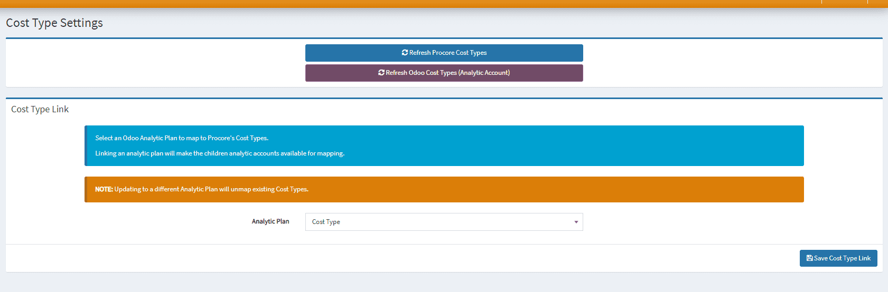This screenshot has height=292, width=888.
Task: Save the Cost Type Link
Action: [x=838, y=258]
